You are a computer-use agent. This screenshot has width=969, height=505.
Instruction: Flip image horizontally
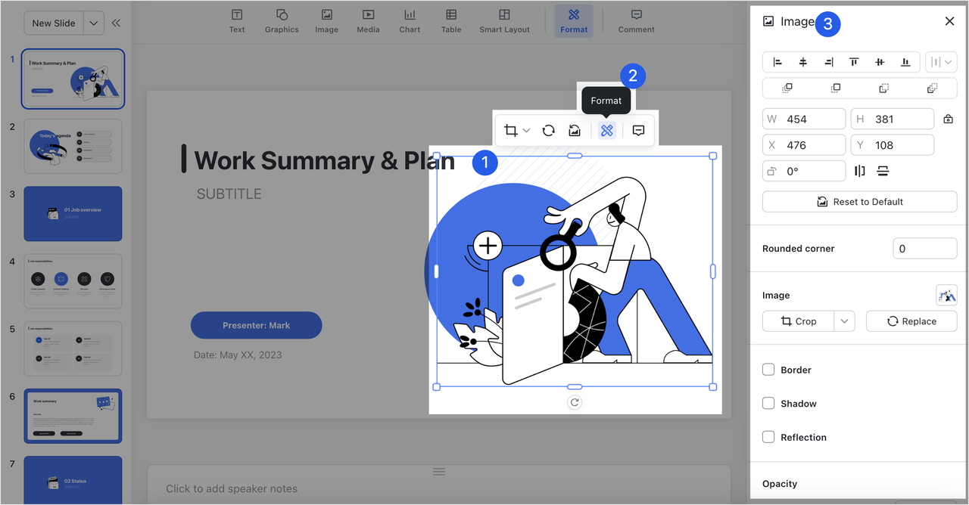[860, 171]
